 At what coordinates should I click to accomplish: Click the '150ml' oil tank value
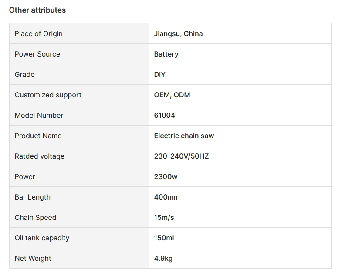tap(164, 238)
